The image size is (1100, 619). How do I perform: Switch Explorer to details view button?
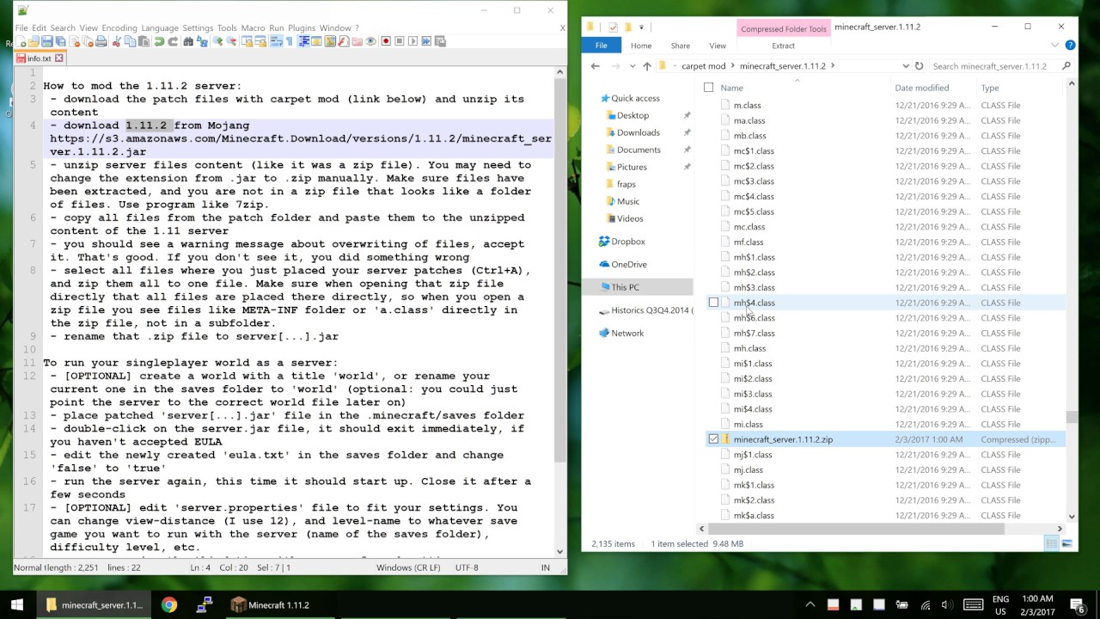(x=1052, y=543)
